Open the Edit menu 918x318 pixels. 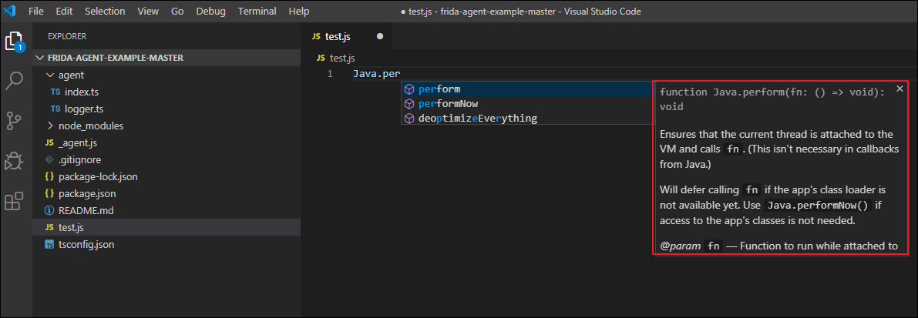coord(64,11)
